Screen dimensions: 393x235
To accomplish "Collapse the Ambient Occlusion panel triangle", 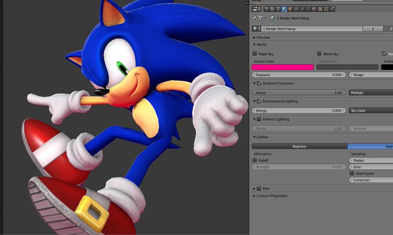I will click(254, 83).
